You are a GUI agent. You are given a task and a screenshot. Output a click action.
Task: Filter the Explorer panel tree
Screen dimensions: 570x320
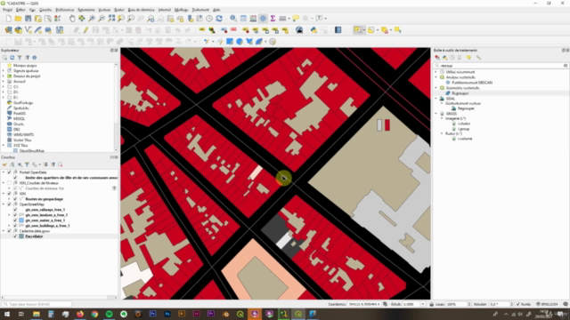(x=20, y=58)
